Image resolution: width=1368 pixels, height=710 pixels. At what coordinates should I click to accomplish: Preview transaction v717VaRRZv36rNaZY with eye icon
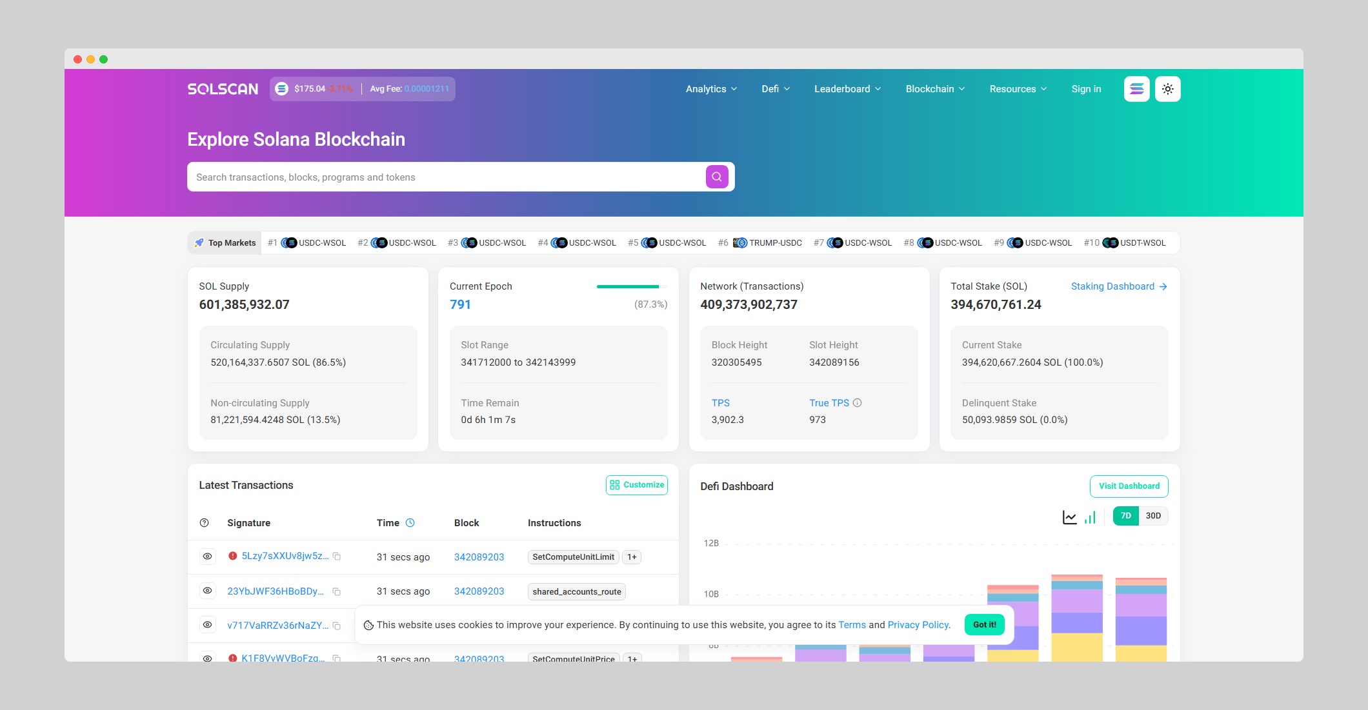[x=207, y=625]
